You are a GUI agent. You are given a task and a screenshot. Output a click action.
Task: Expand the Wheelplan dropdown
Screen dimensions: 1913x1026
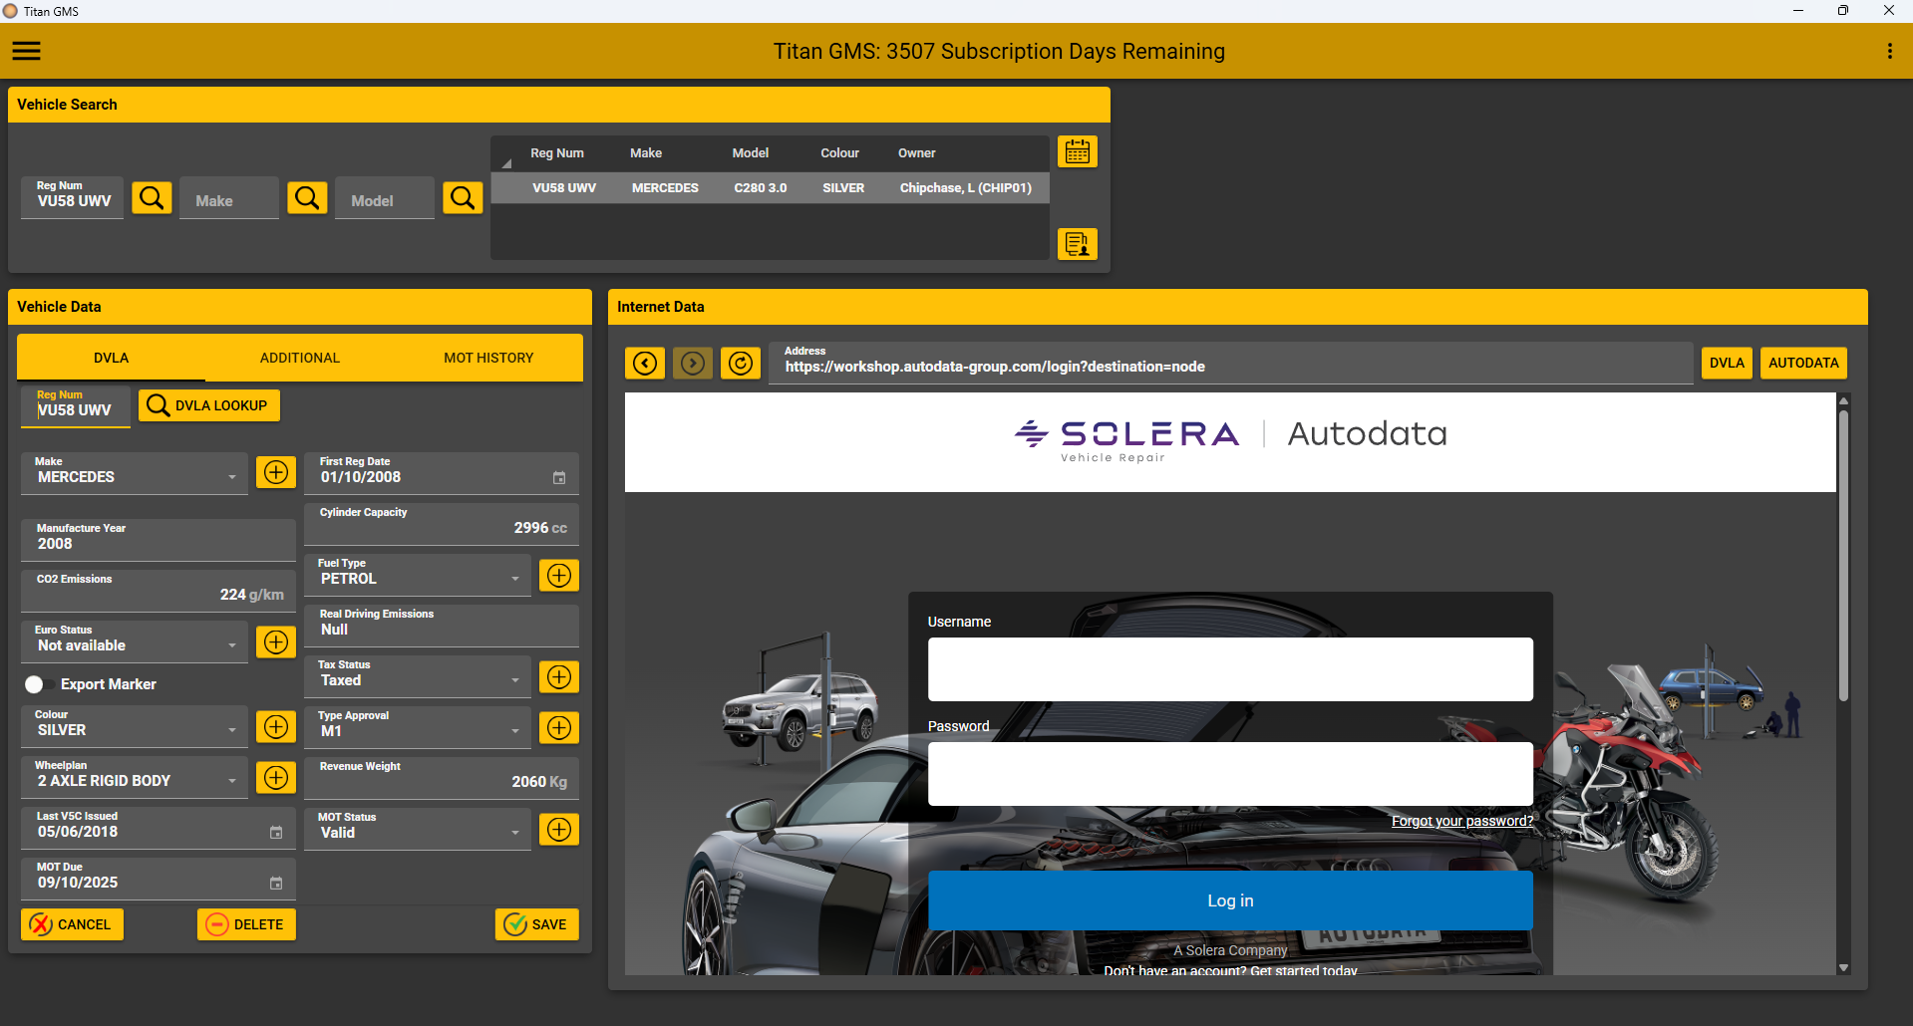[x=232, y=781]
